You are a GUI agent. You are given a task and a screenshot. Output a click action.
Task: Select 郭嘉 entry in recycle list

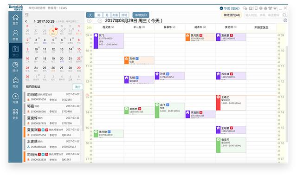pyautogui.click(x=52, y=109)
